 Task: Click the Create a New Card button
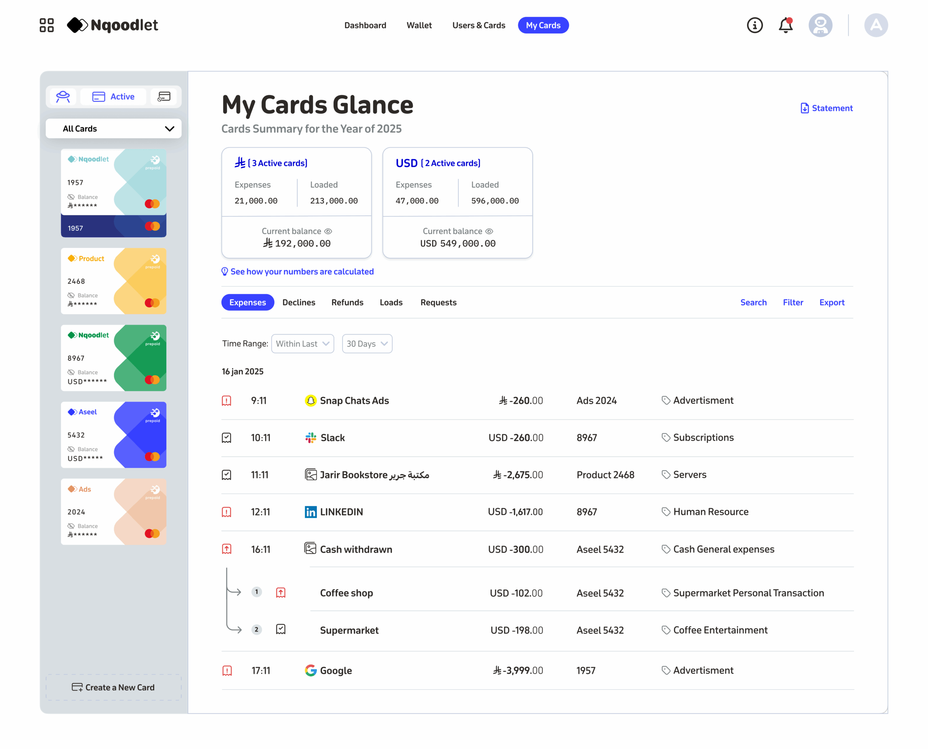point(113,687)
